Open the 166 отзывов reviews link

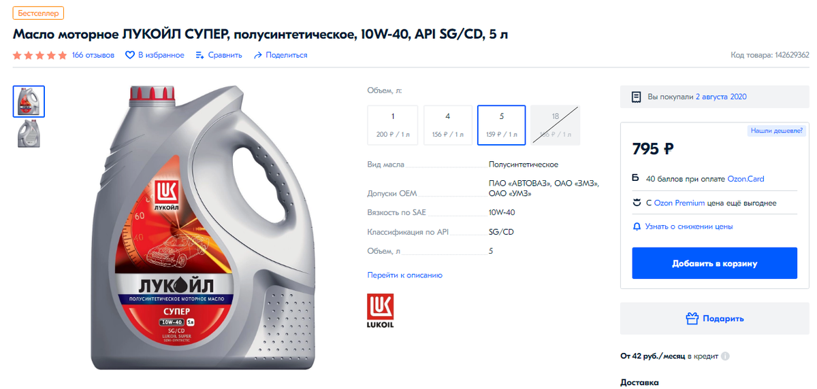93,55
